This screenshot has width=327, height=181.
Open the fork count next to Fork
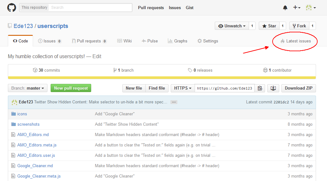313,26
